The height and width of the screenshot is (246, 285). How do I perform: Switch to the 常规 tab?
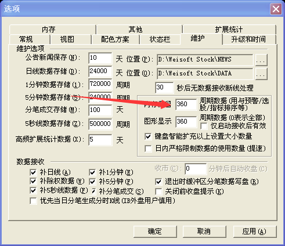30,39
